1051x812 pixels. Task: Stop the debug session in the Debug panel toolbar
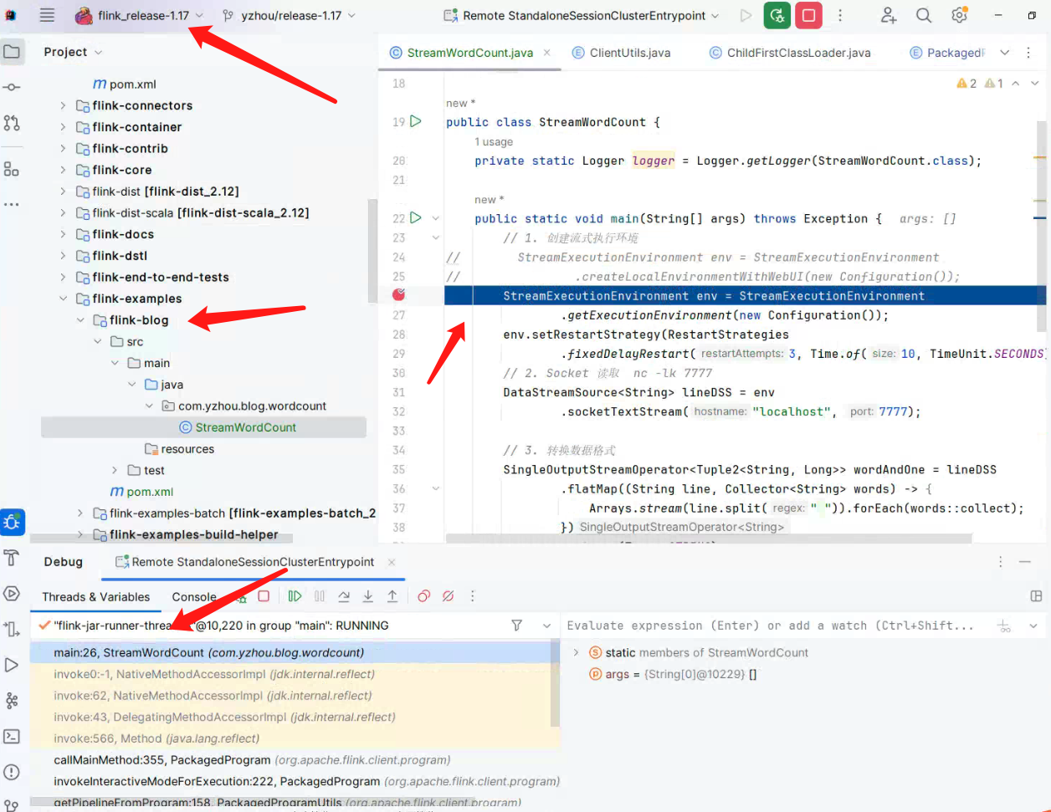point(264,596)
